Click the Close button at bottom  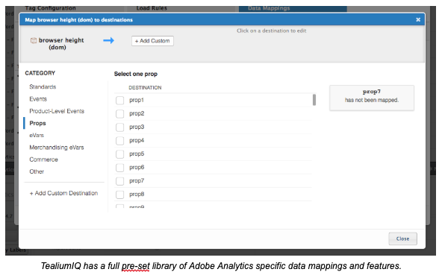point(402,238)
